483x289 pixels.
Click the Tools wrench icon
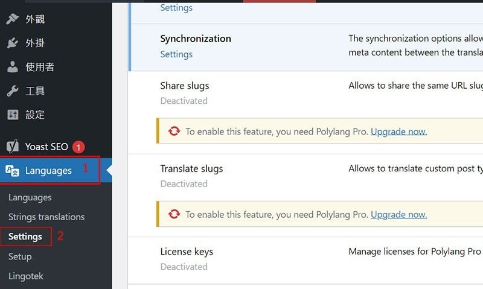point(13,91)
